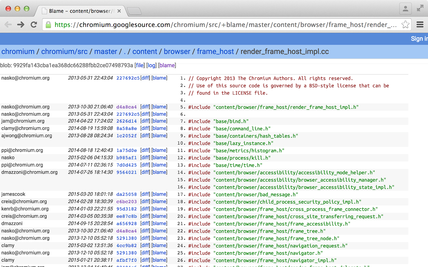Open diff on the b985af1 row
Viewport: 428px width, 267px height.
[145, 158]
